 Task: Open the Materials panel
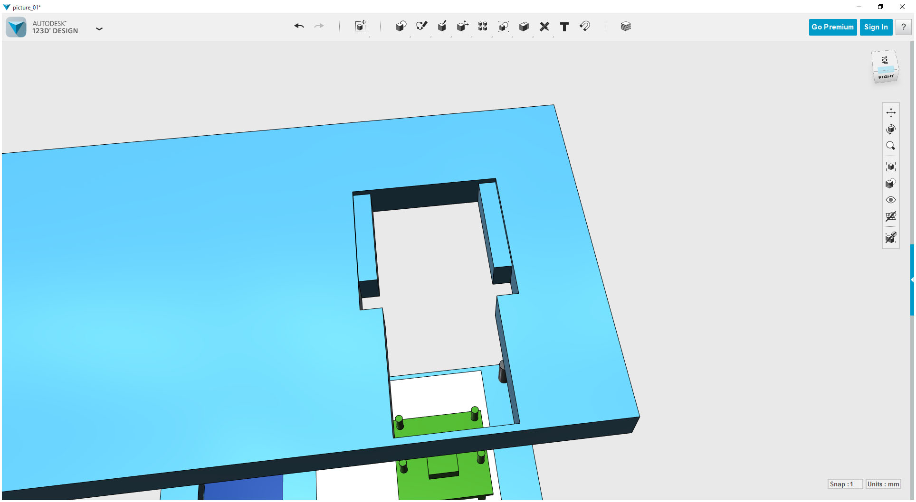point(625,27)
